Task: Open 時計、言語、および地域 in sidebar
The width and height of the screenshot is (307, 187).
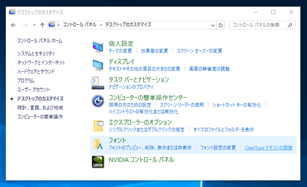Action: coord(40,108)
